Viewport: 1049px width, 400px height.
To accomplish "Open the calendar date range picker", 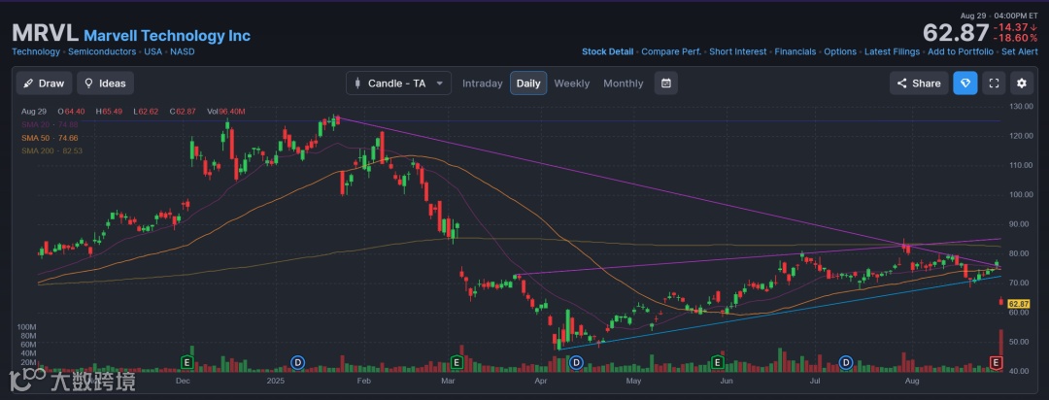I will (x=665, y=83).
